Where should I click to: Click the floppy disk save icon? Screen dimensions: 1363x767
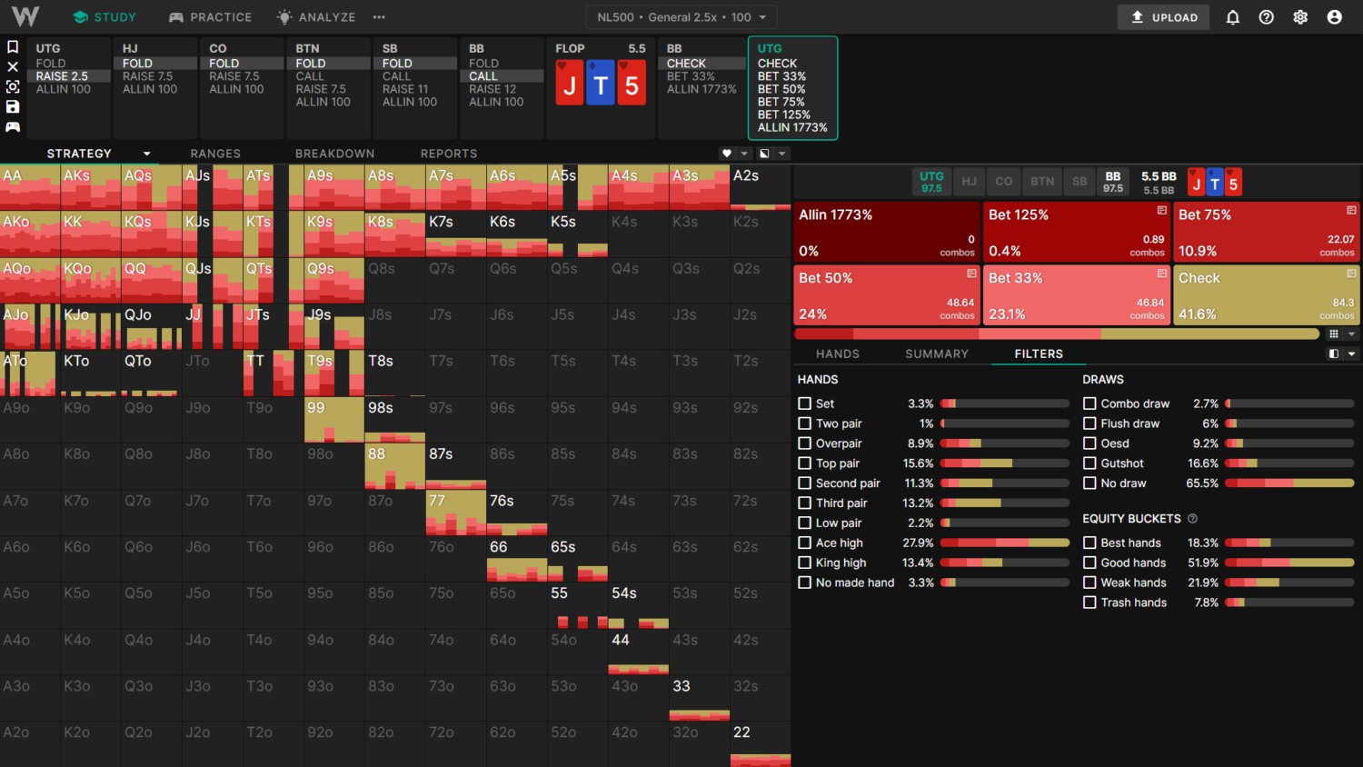pos(13,107)
